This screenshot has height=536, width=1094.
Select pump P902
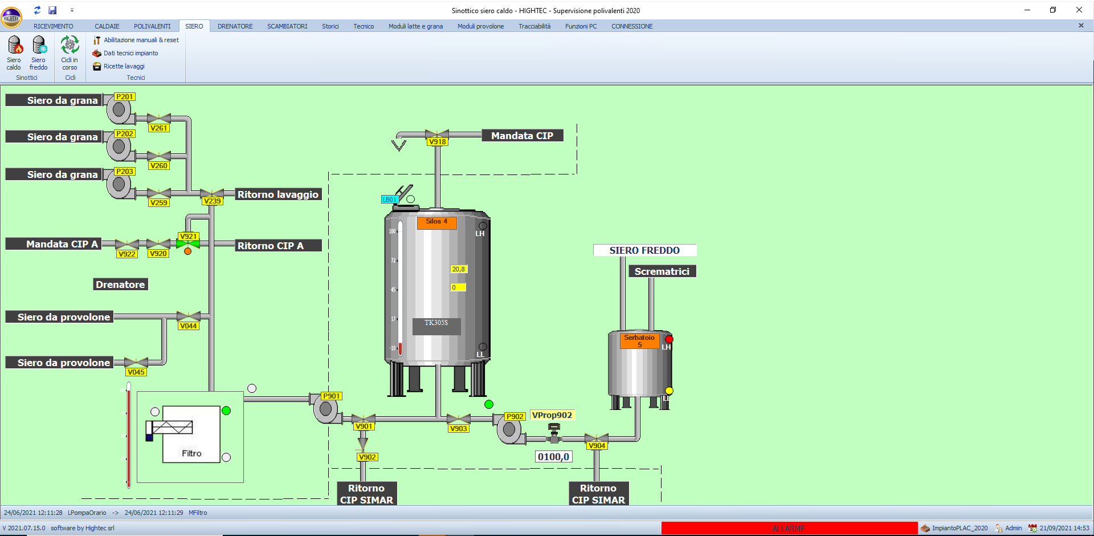coord(509,429)
